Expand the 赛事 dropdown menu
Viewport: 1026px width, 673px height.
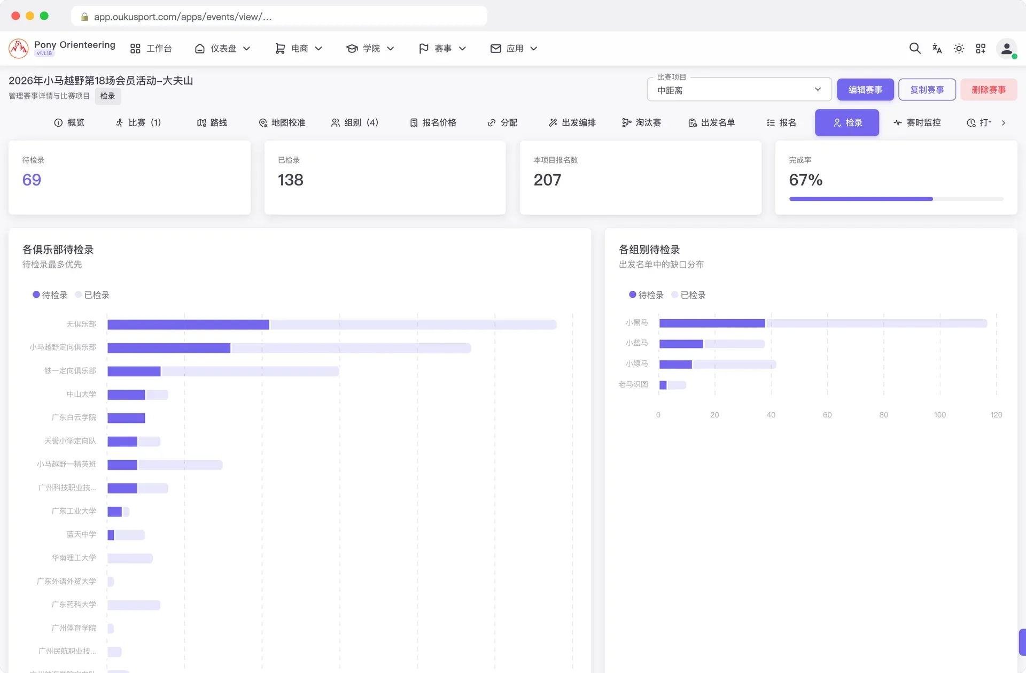(442, 49)
